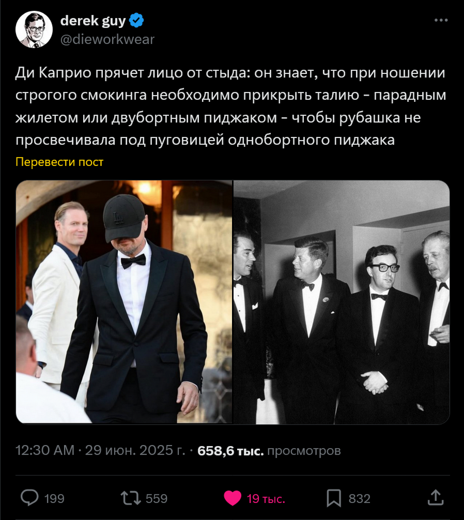Click the 658,6 тыс. просмотров count
The width and height of the screenshot is (464, 520).
pyautogui.click(x=269, y=451)
